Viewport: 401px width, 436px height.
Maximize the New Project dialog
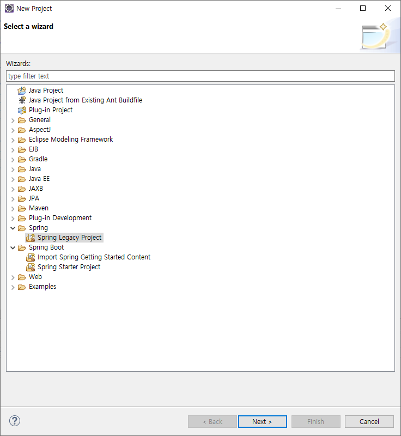pyautogui.click(x=363, y=8)
